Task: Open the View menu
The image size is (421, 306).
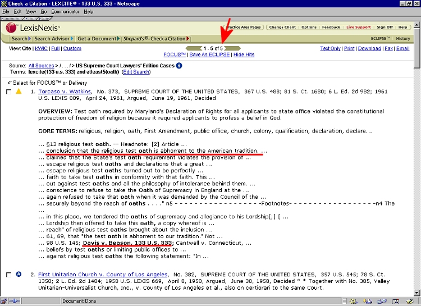Action: (x=31, y=12)
